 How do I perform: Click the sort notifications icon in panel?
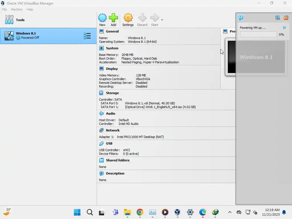point(277,18)
